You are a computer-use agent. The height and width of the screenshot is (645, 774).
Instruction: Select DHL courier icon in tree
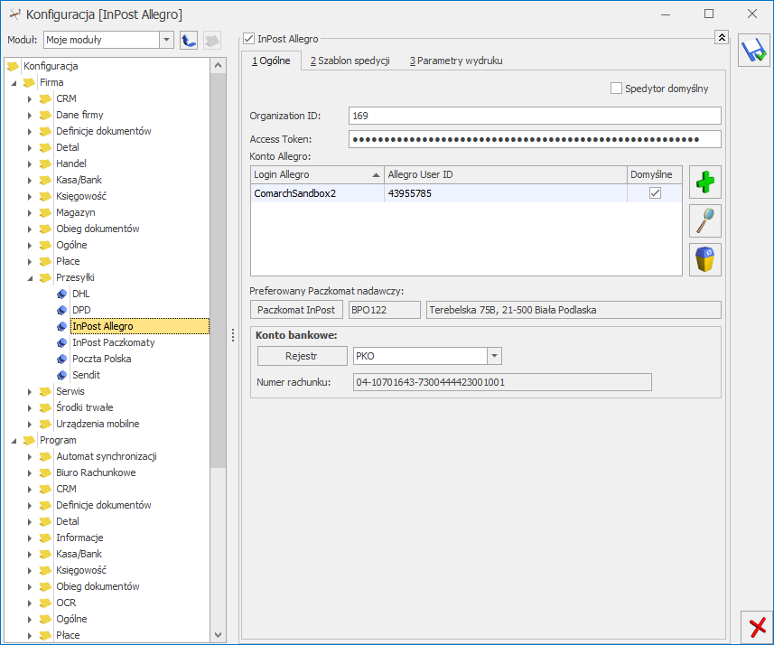[x=61, y=294]
